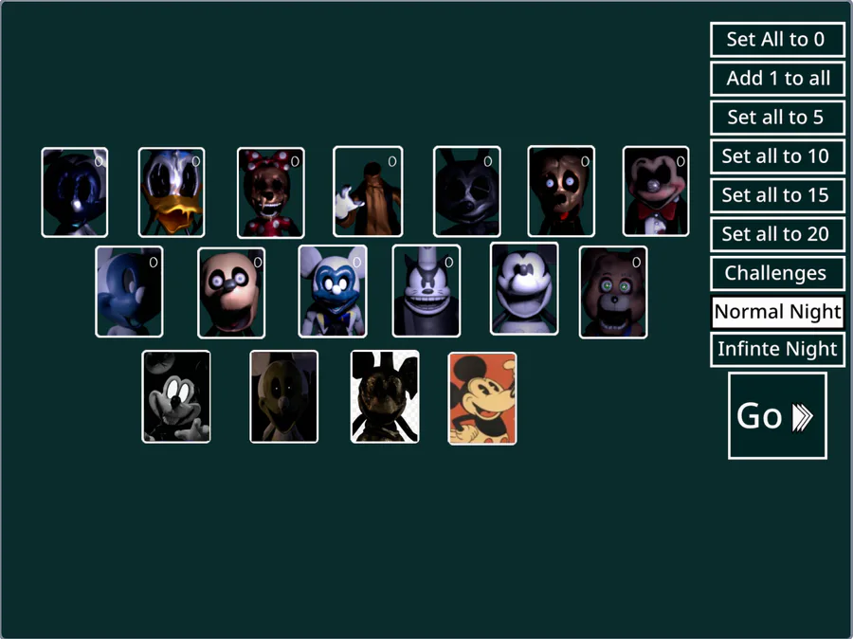Set all difficulty levels to 10
This screenshot has width=853, height=639.
(777, 156)
